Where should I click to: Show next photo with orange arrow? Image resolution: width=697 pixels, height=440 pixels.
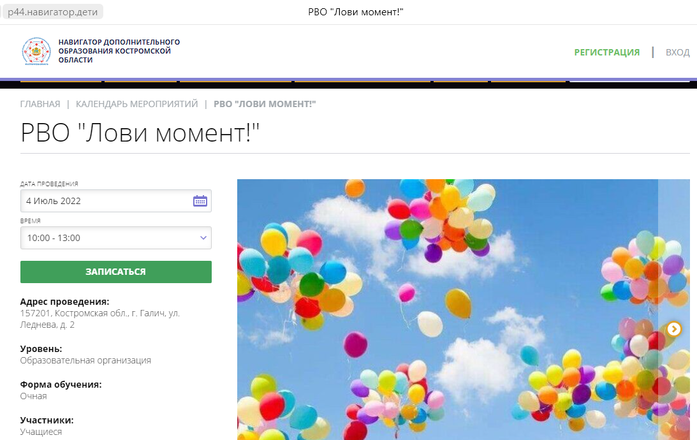pyautogui.click(x=674, y=329)
